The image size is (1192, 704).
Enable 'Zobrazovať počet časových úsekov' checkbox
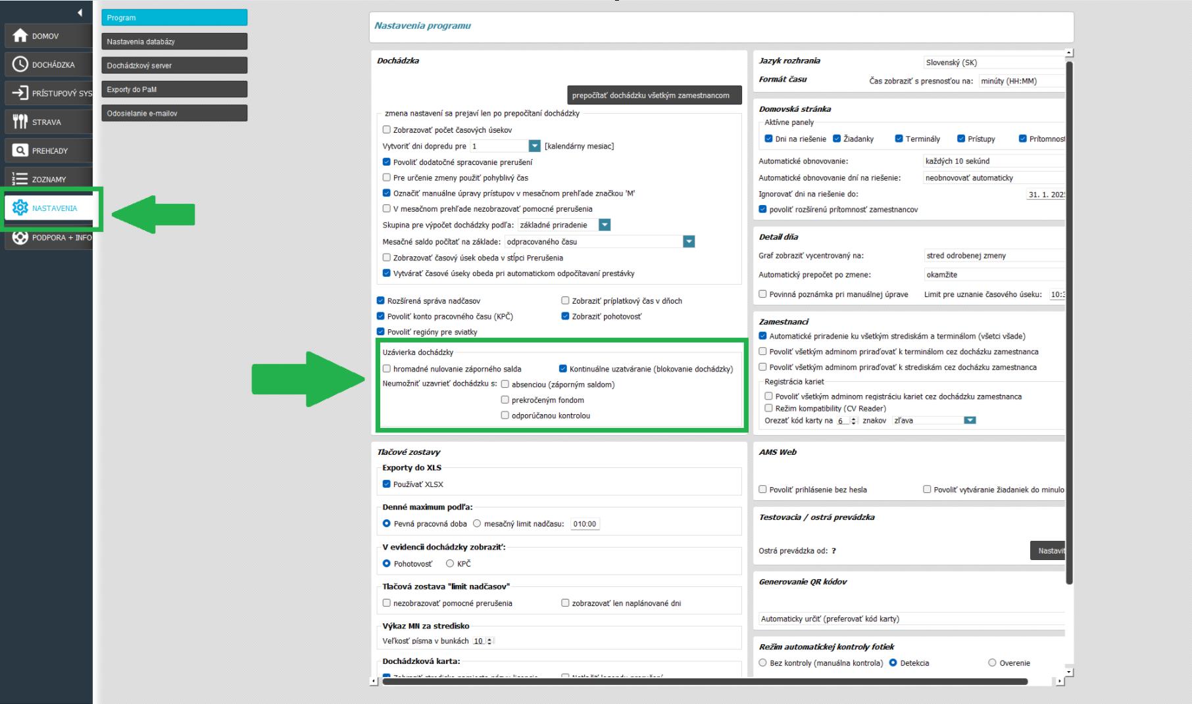(x=387, y=130)
